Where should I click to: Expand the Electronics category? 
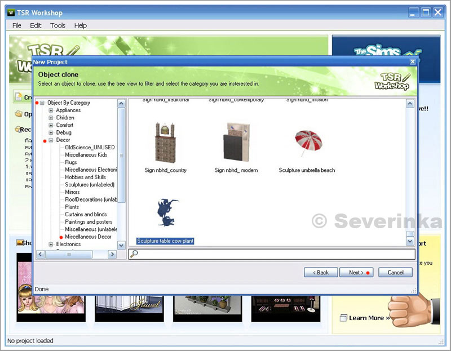(51, 245)
